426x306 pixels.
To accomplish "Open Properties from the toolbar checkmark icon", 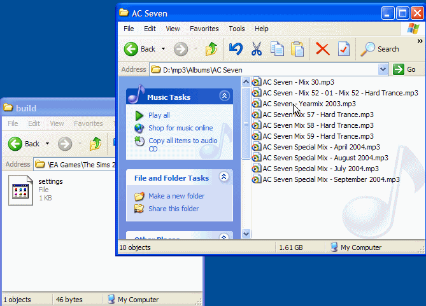I will click(344, 49).
